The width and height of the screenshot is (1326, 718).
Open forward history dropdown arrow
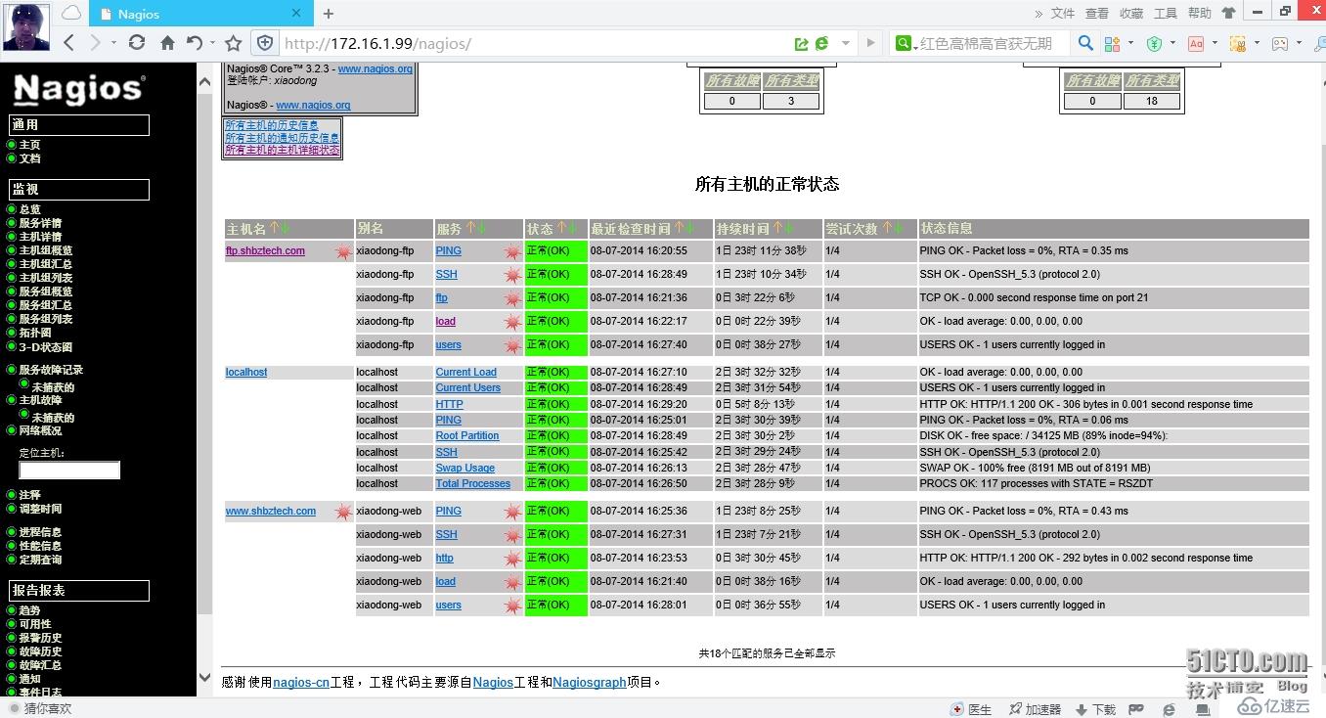click(x=113, y=43)
